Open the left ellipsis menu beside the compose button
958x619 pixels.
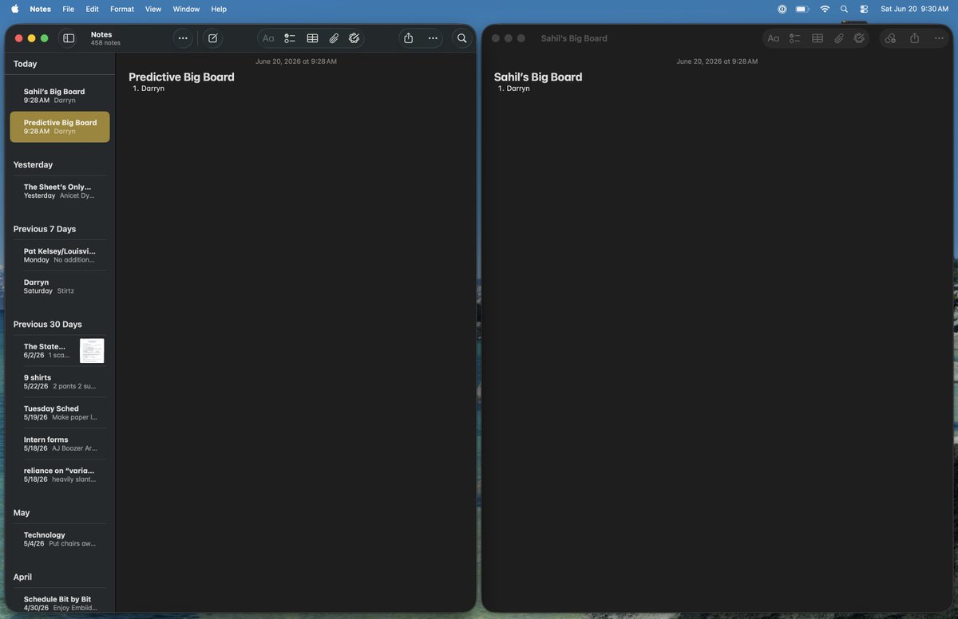(x=183, y=38)
